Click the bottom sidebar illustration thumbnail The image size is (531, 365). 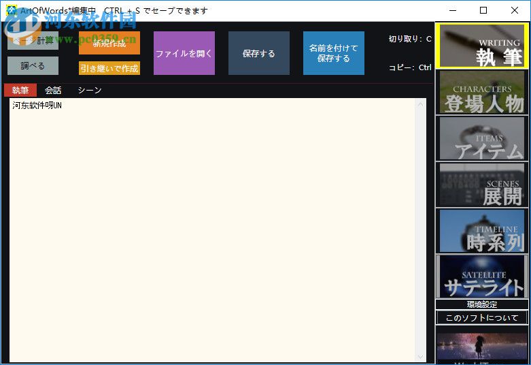coord(482,347)
